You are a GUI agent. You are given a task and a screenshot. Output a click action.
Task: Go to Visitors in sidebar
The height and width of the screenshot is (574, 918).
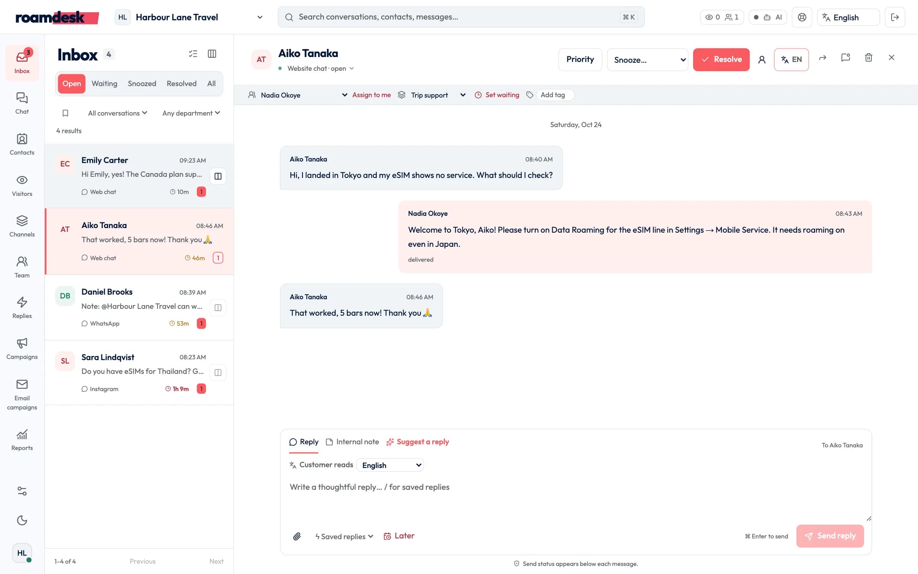click(22, 186)
